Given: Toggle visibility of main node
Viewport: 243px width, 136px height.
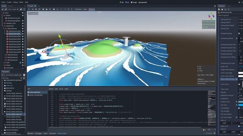Looking at the screenshot, I should click(x=23, y=13).
